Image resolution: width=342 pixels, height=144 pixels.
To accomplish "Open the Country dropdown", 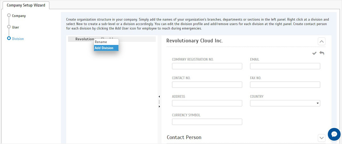I will click(285, 103).
